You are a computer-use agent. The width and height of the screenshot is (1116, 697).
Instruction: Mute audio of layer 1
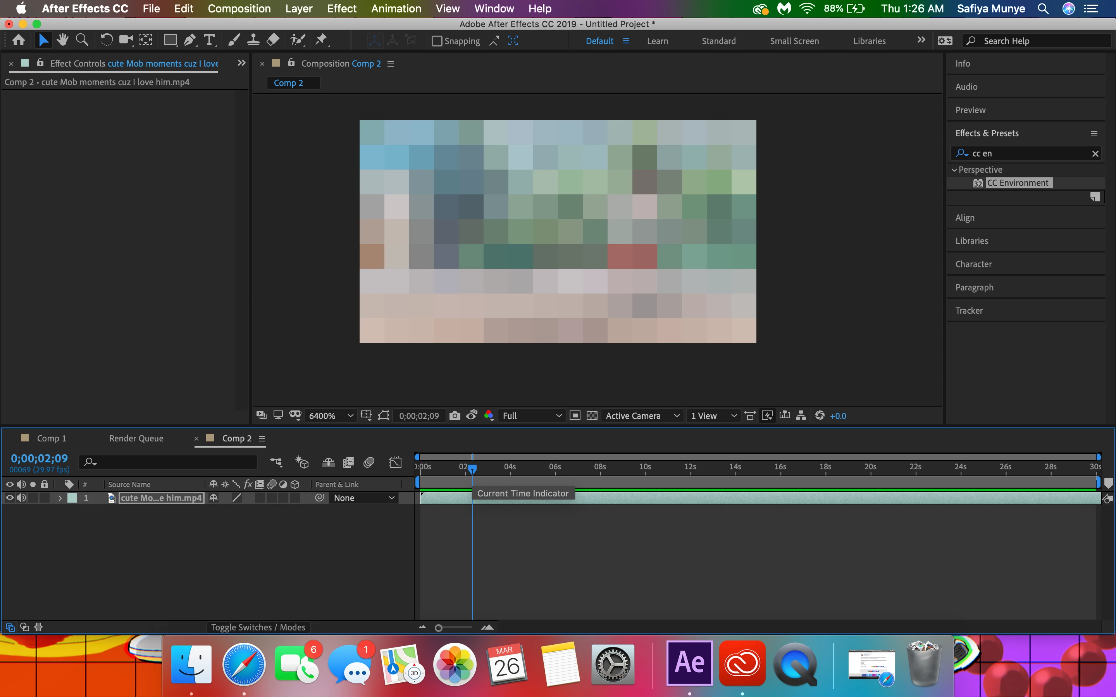point(21,498)
